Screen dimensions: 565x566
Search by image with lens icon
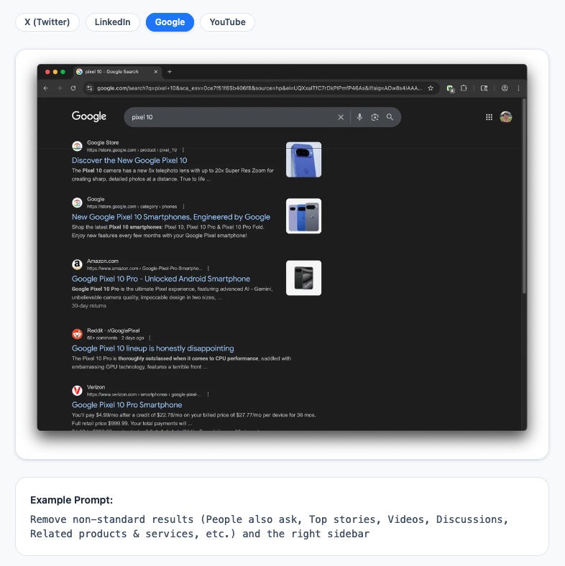[x=375, y=117]
